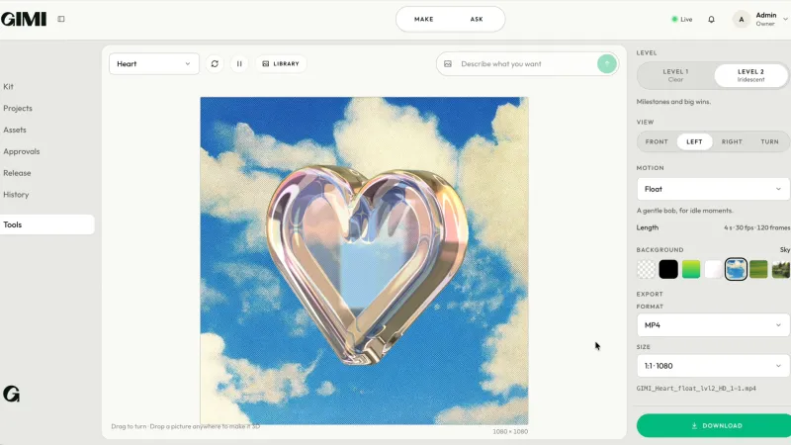Viewport: 791px width, 445px height.
Task: Click the G badge icon at bottom left
Action: [x=11, y=394]
